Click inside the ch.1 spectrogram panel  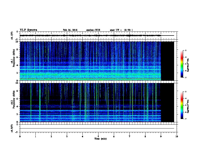point(90,61)
